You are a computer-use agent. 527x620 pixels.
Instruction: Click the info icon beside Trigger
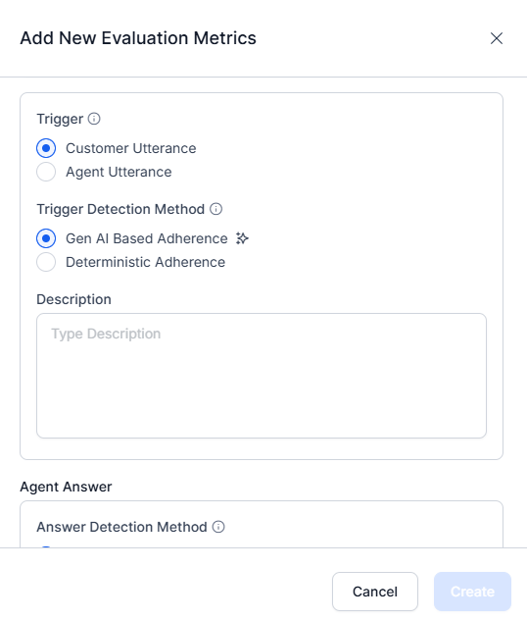tap(94, 119)
